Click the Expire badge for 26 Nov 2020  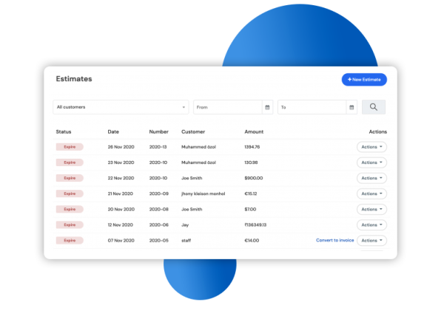click(70, 147)
